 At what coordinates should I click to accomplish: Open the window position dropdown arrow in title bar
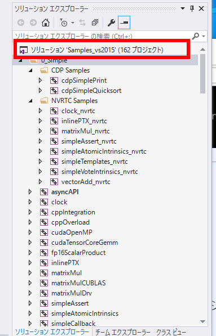pos(183,8)
